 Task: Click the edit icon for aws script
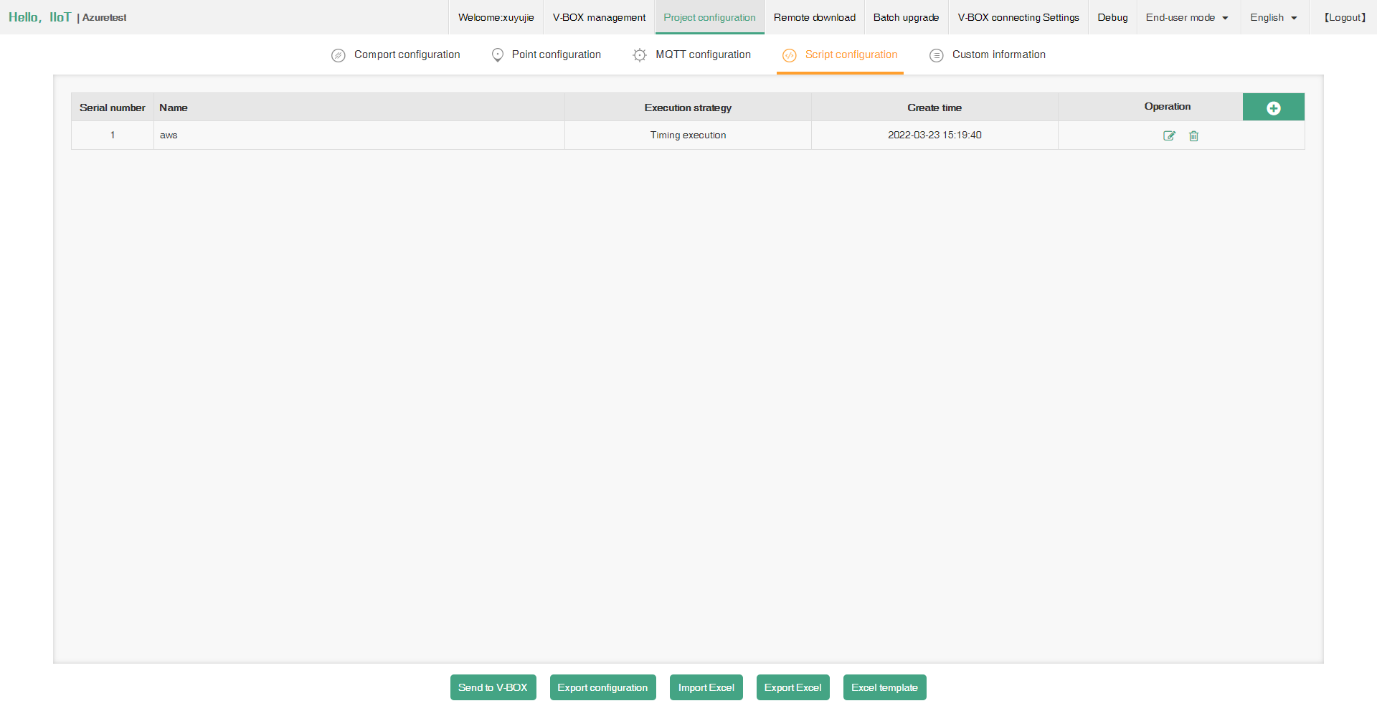click(x=1169, y=135)
